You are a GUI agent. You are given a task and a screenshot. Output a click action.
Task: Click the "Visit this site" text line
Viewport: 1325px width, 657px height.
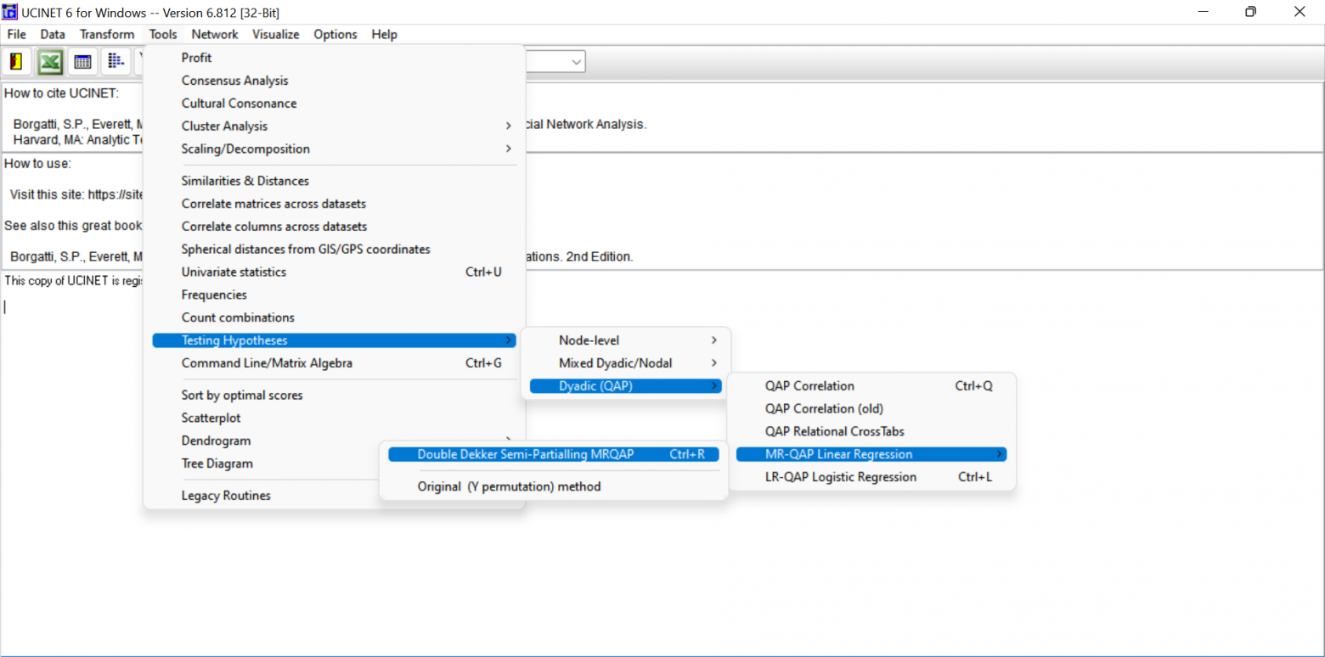click(76, 194)
